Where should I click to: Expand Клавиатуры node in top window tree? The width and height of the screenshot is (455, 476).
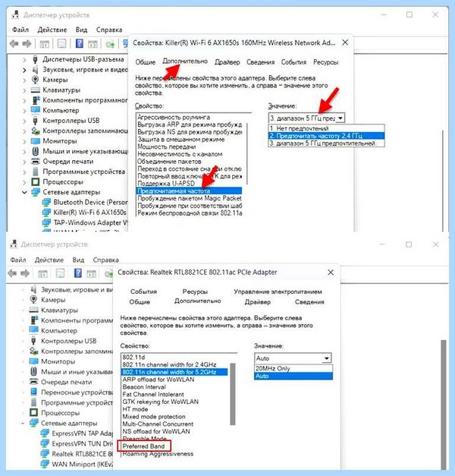24,90
